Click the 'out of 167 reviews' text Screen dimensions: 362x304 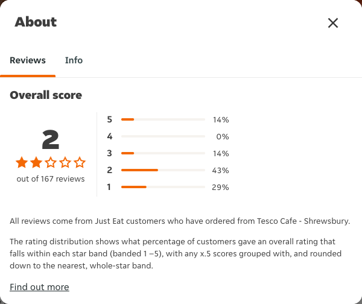pyautogui.click(x=51, y=179)
